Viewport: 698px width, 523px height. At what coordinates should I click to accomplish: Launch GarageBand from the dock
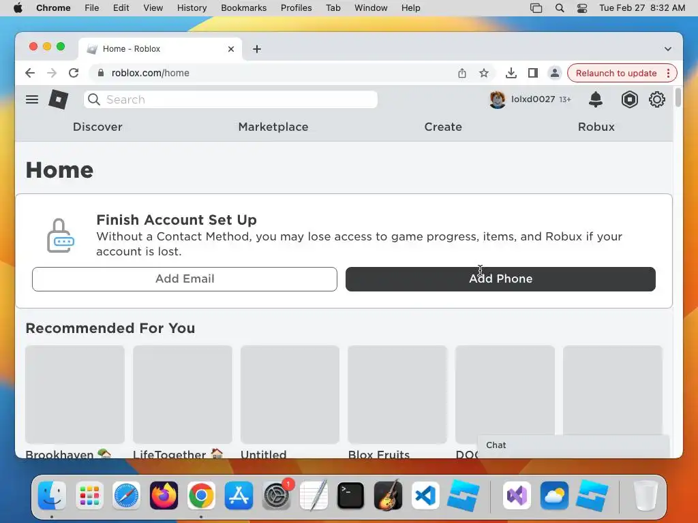click(388, 495)
